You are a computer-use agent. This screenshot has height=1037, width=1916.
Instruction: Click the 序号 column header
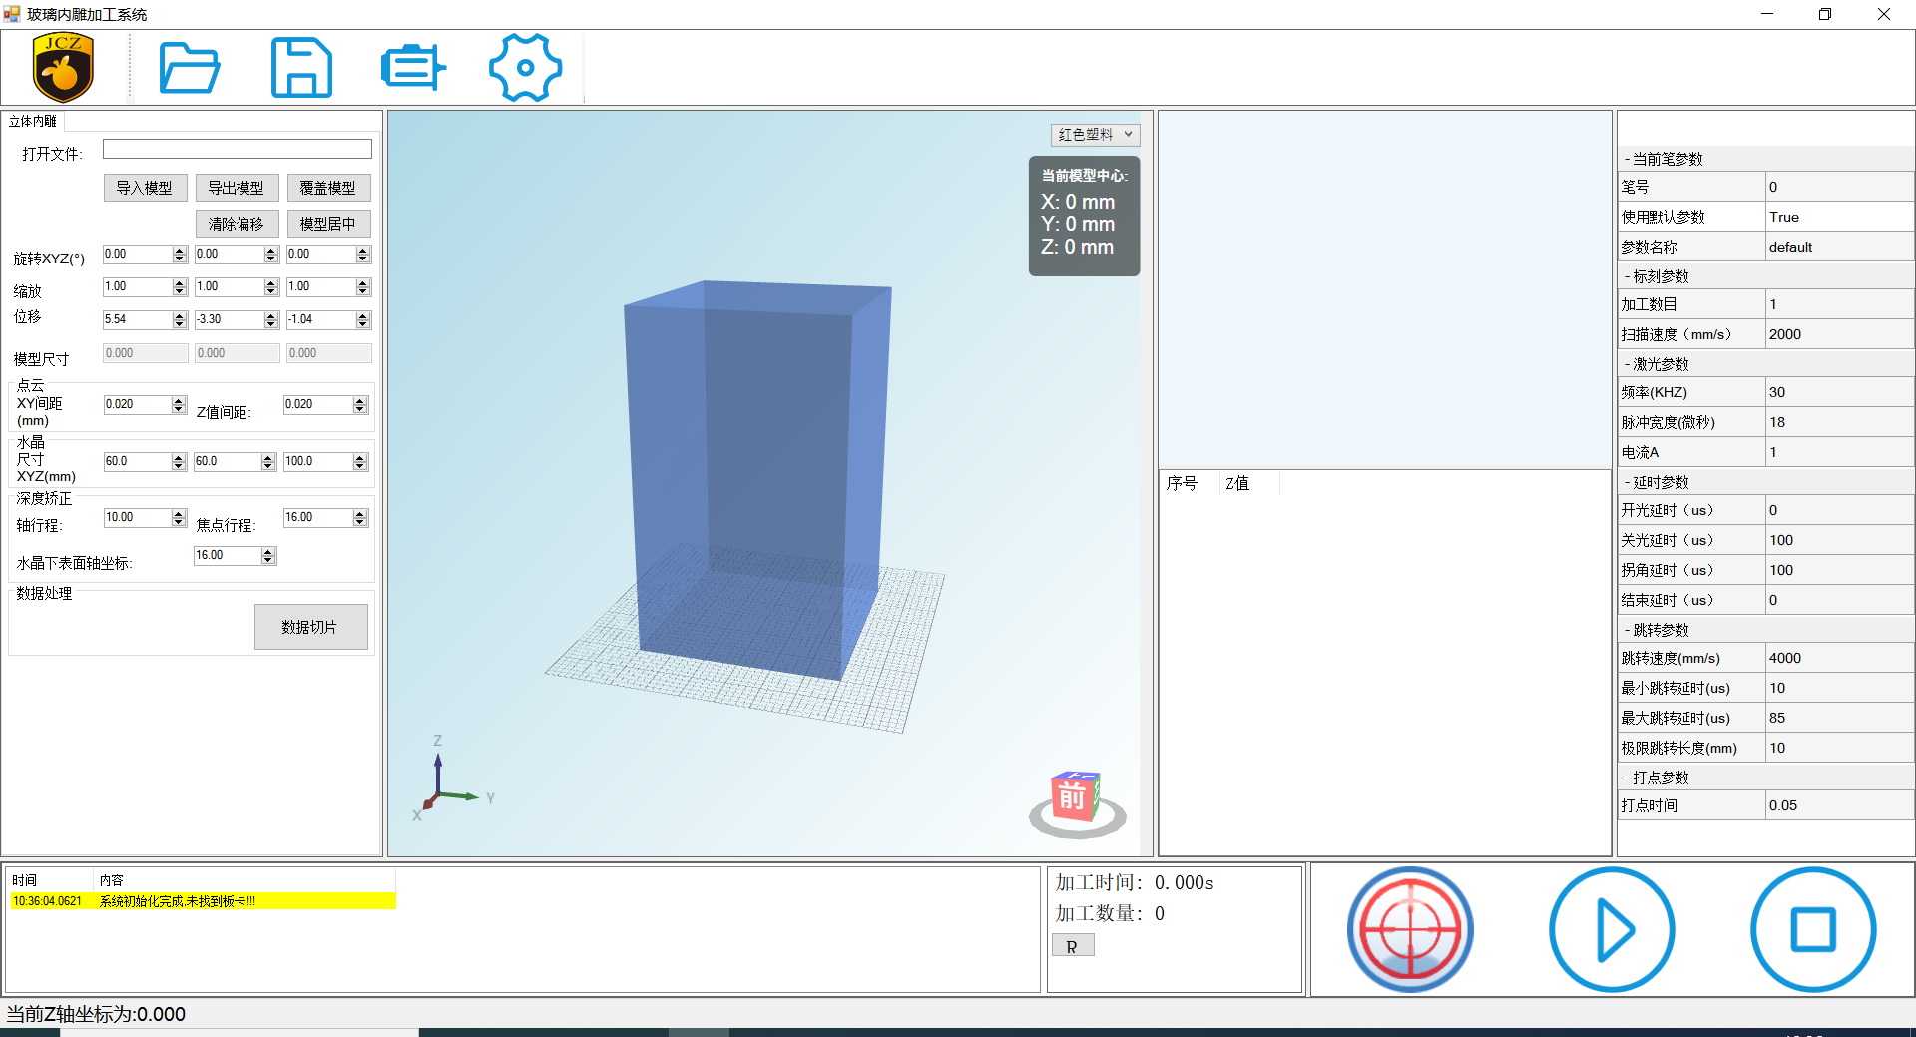pyautogui.click(x=1183, y=484)
